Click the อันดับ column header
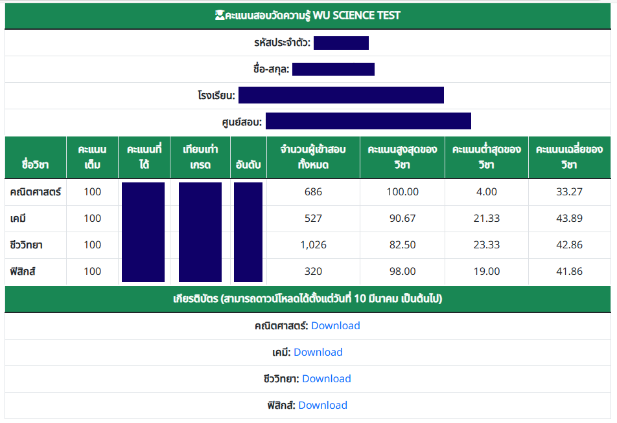The height and width of the screenshot is (423, 617). (x=248, y=164)
